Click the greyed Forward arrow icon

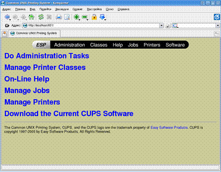(15, 17)
